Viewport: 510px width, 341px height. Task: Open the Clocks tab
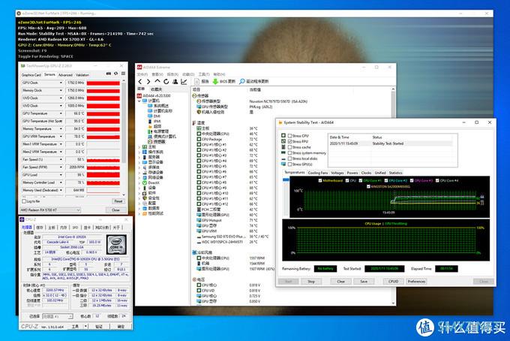pos(366,173)
